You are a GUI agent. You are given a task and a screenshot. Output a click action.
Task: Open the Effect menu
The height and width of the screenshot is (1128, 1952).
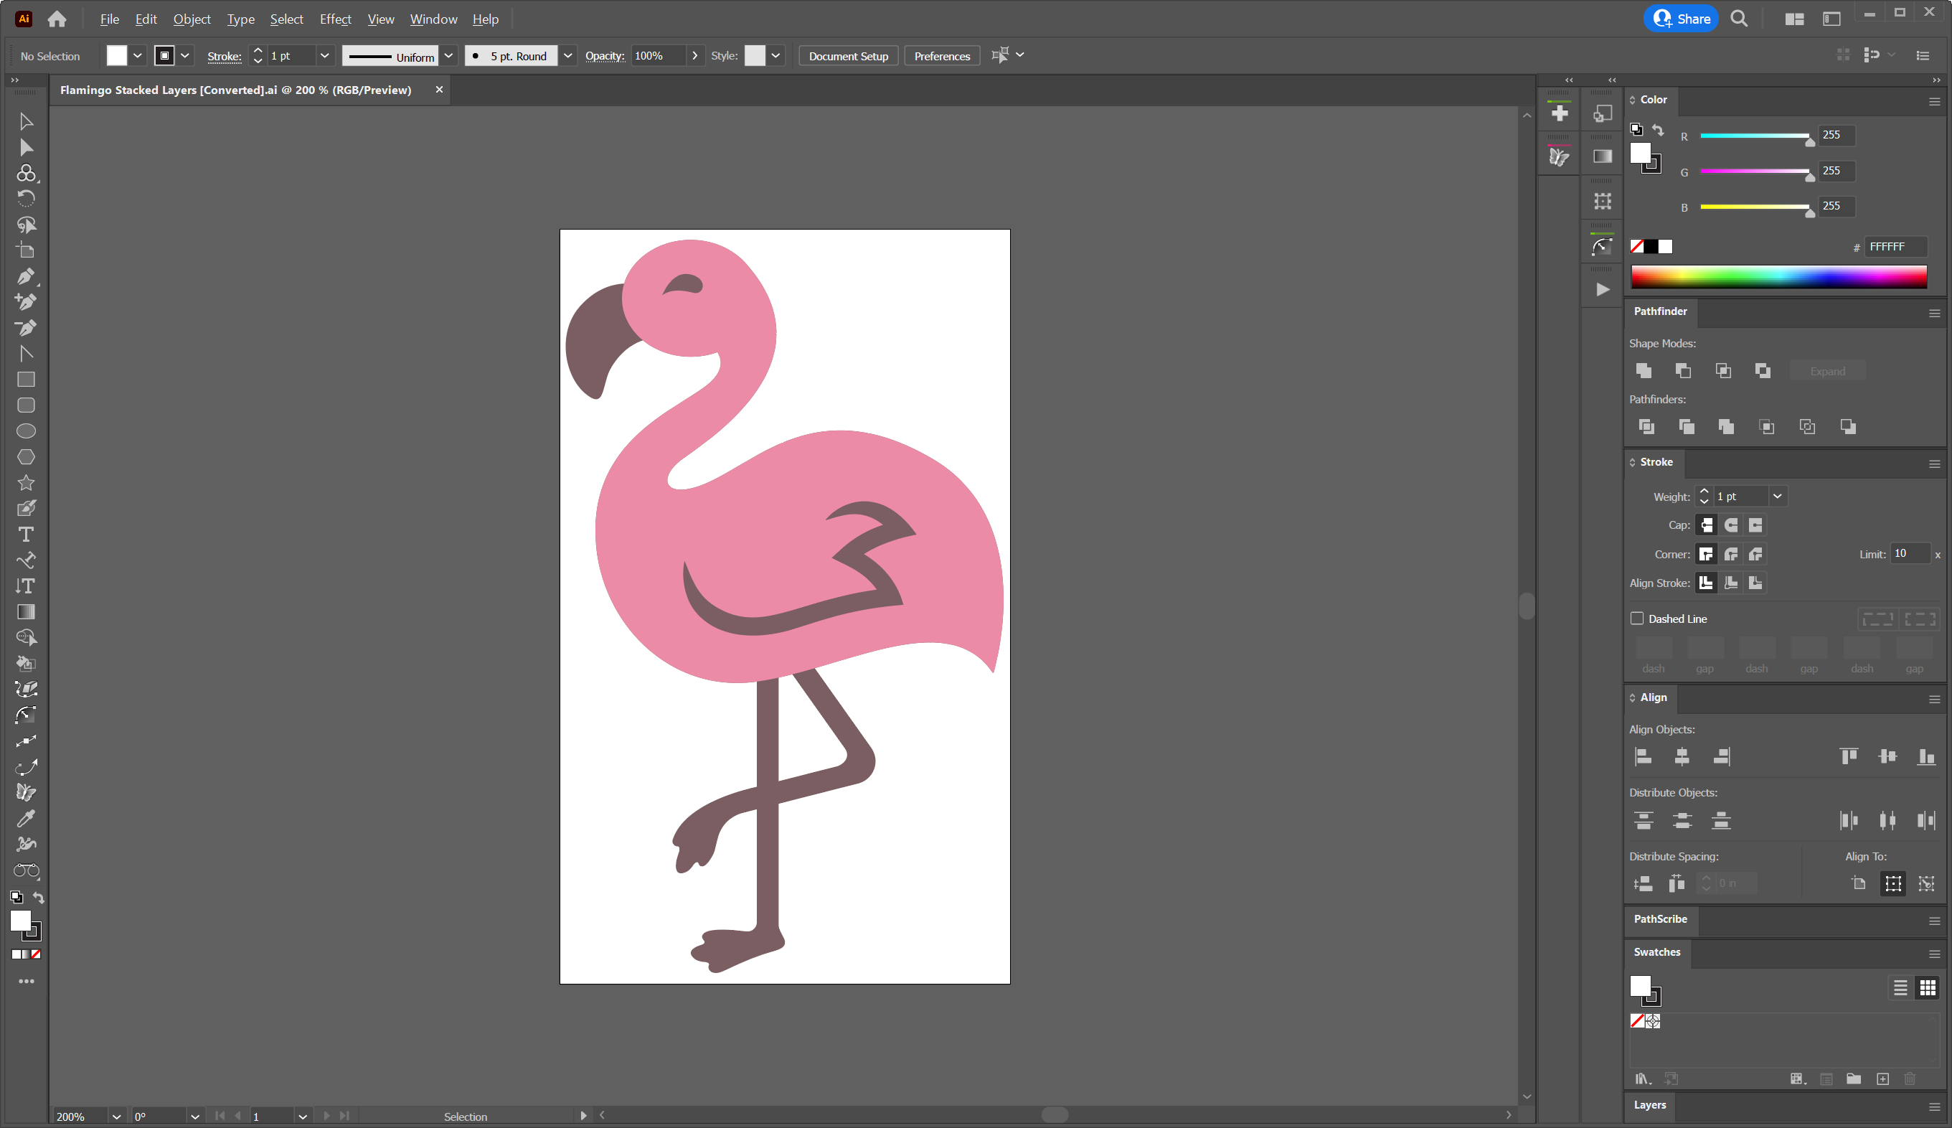click(335, 19)
